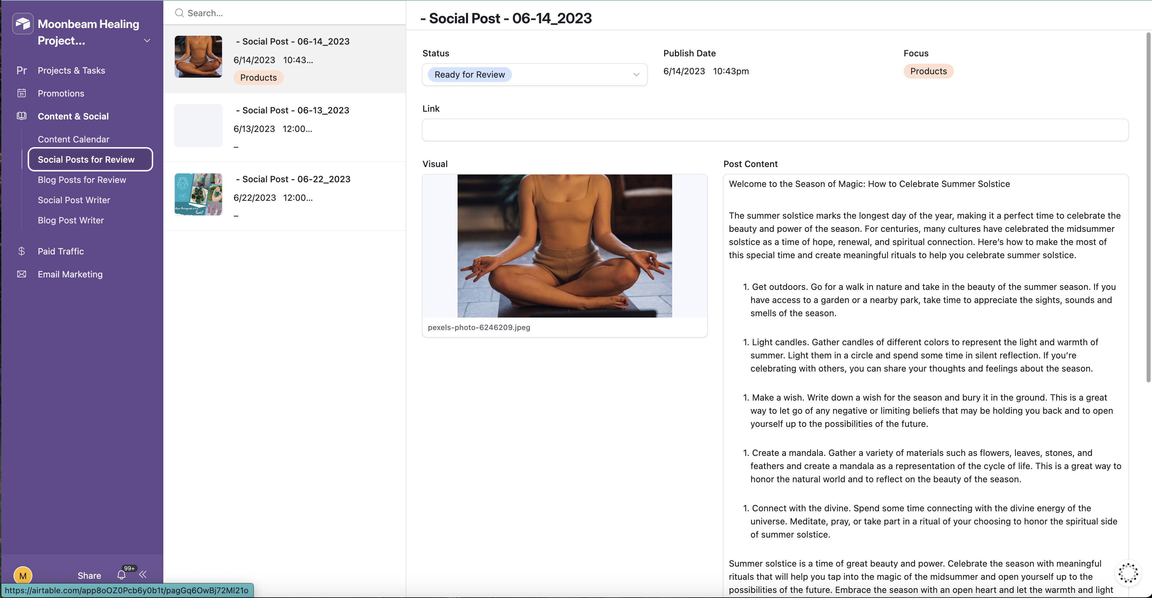Screen dimensions: 1152x598
Task: Click into the Link input field
Action: pos(775,130)
